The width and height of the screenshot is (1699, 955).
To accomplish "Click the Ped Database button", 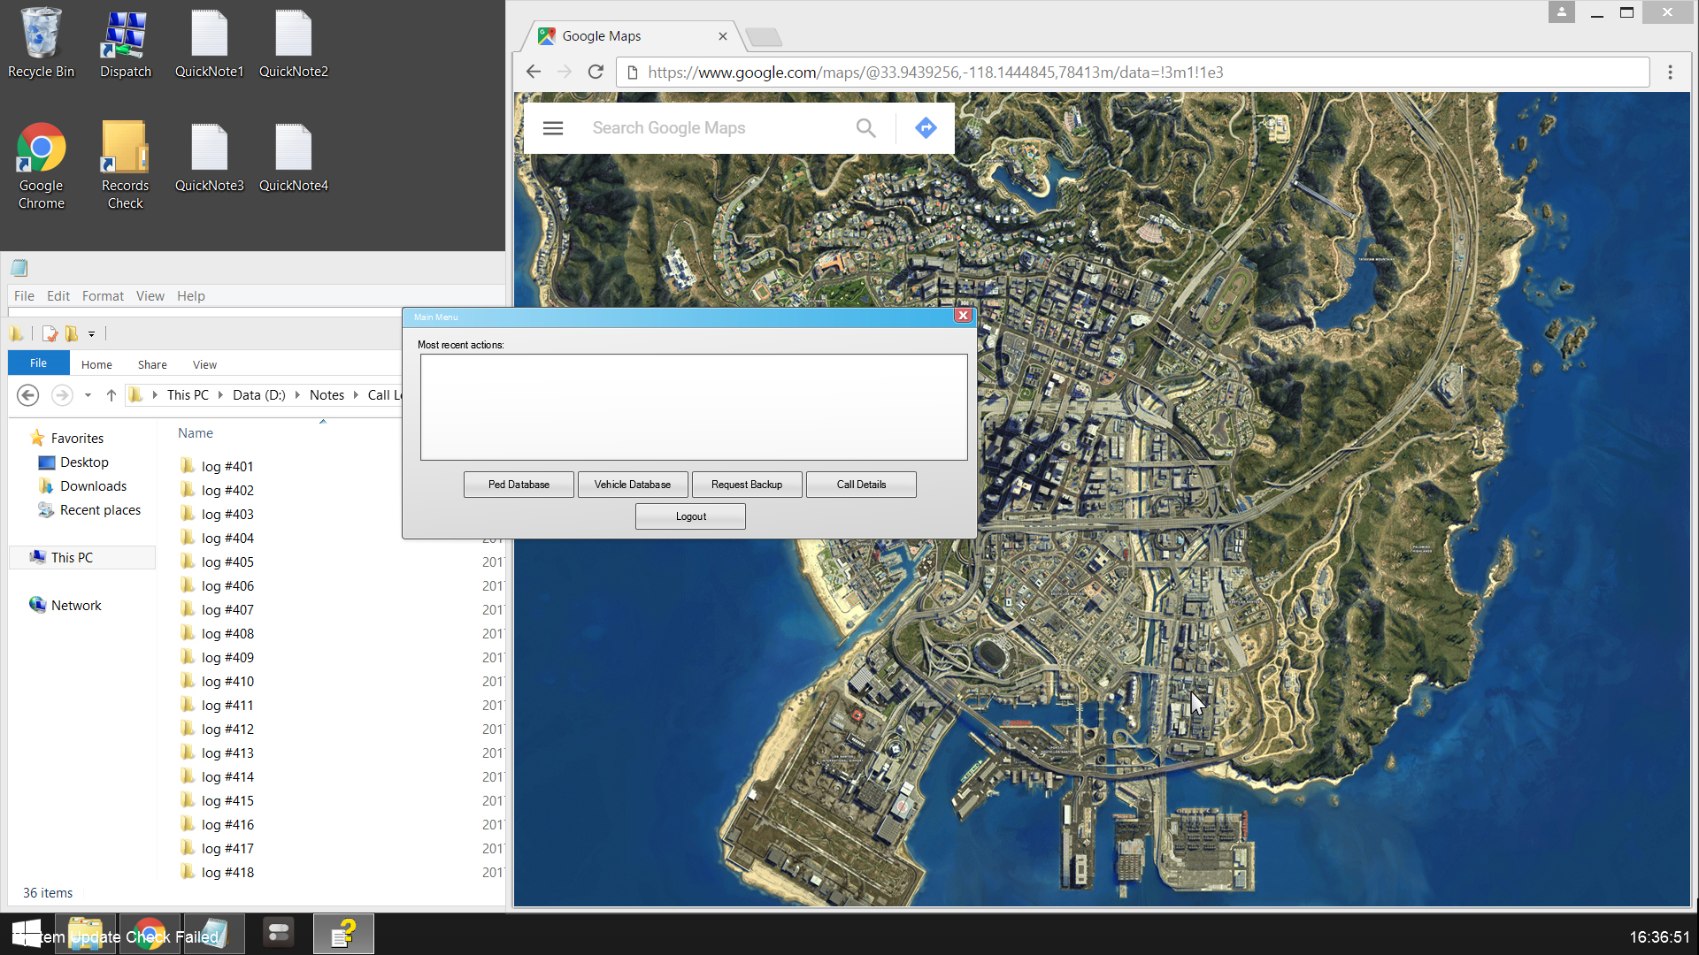I will click(x=519, y=485).
